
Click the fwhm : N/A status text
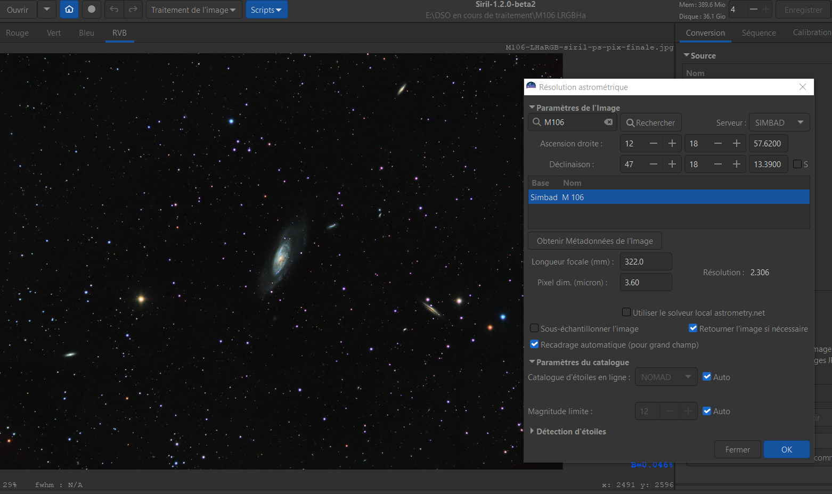point(59,485)
